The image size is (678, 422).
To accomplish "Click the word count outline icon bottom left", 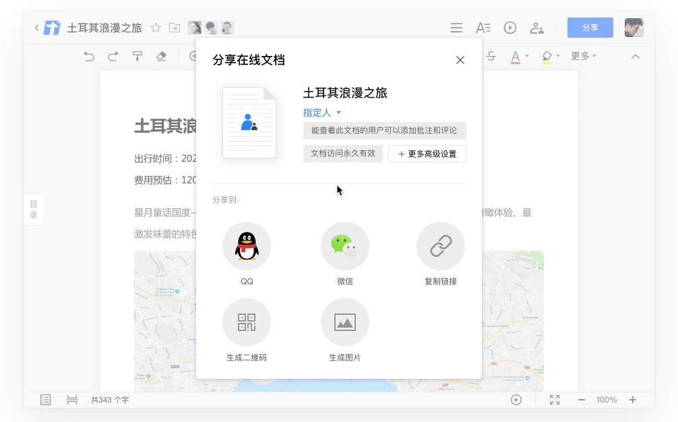I will 45,400.
